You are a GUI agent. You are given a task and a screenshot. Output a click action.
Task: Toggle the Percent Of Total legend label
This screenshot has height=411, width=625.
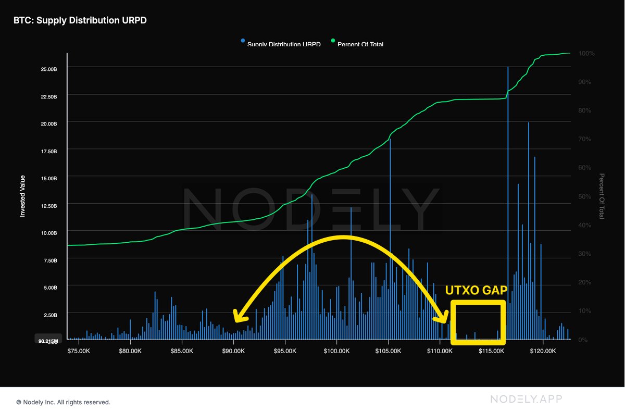coord(360,45)
